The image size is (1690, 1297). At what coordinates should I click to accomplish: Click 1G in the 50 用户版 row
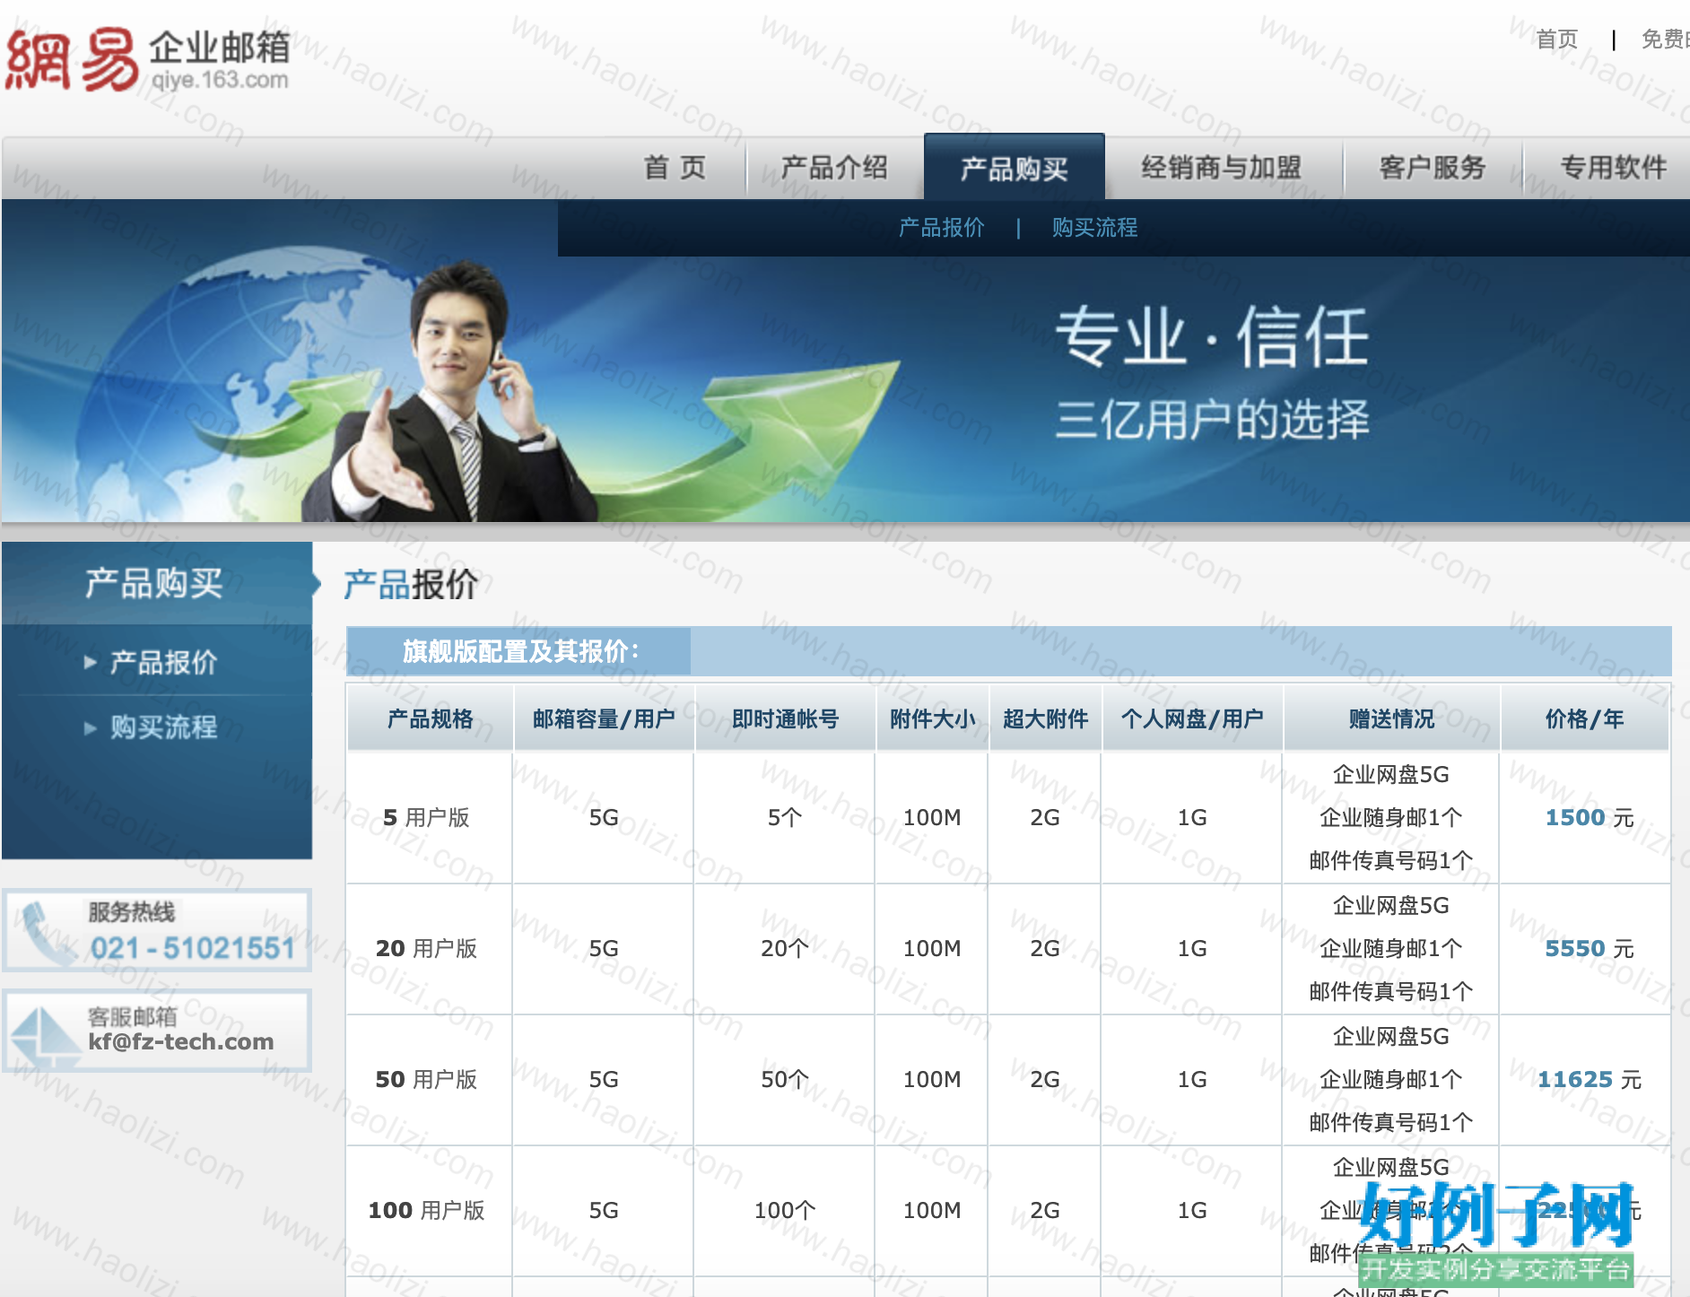coord(1192,1079)
